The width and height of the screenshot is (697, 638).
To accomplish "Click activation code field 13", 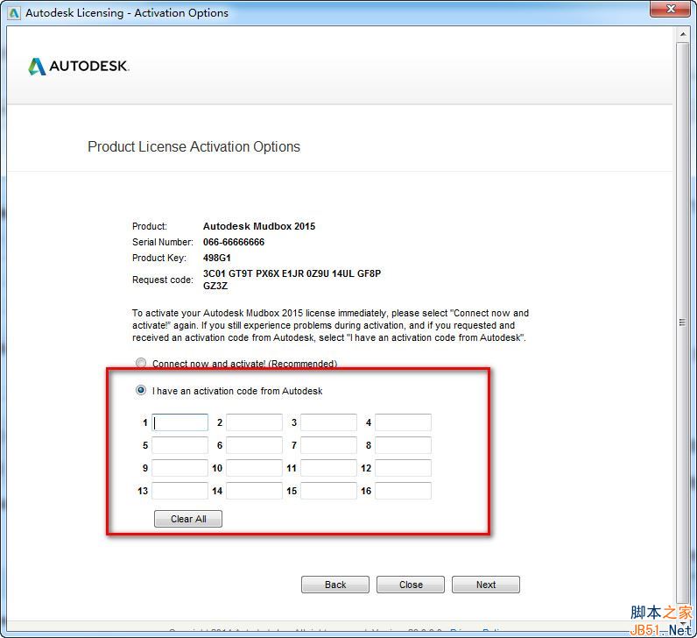I will pyautogui.click(x=180, y=491).
